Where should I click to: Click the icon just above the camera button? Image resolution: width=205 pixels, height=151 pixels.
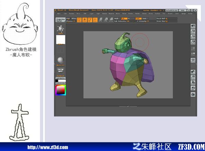(x=193, y=88)
